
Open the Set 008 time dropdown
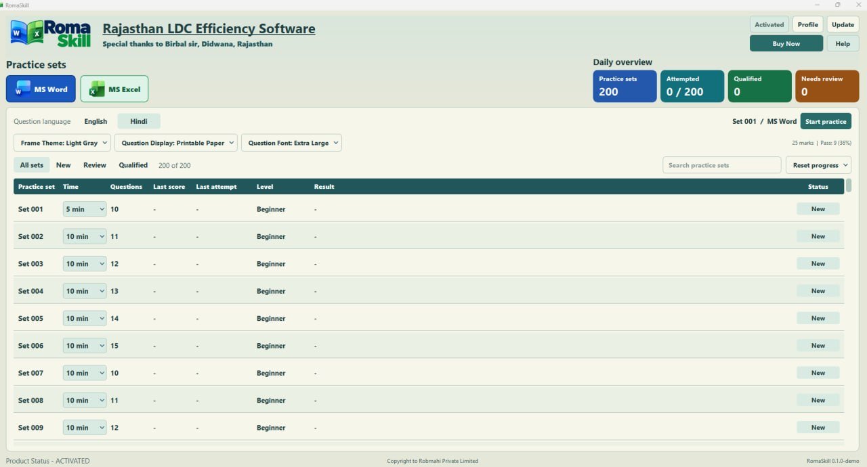85,400
